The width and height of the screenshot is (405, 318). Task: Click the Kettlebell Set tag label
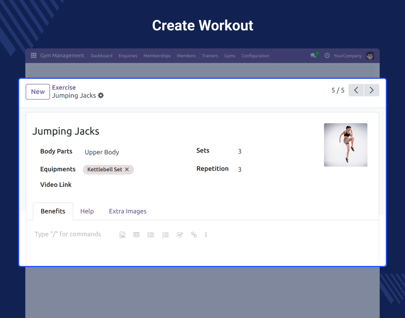(105, 169)
